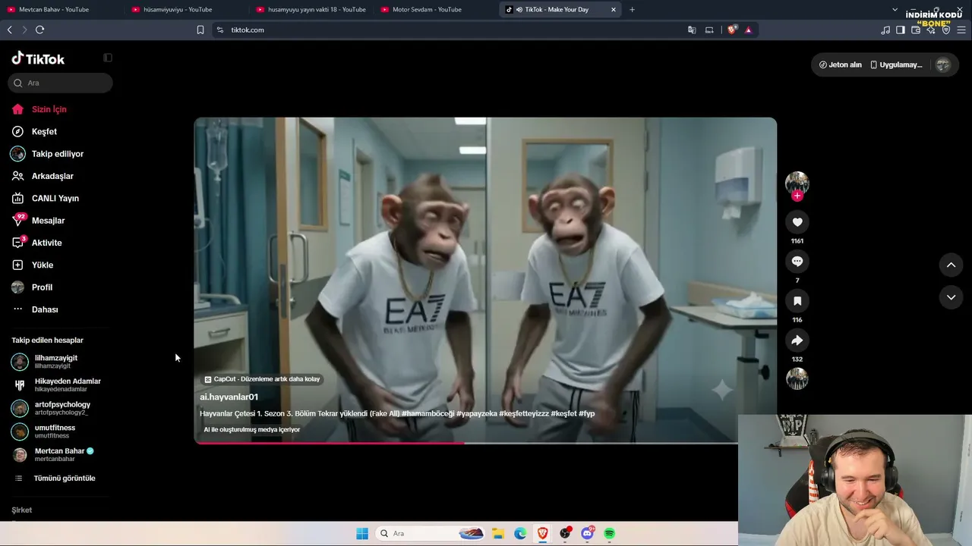Like the video with the heart icon

(x=797, y=222)
